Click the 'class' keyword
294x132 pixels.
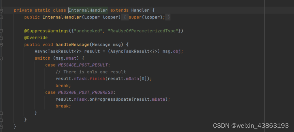point(59,10)
